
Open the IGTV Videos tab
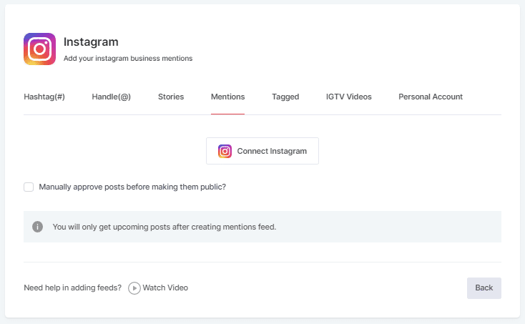tap(348, 97)
